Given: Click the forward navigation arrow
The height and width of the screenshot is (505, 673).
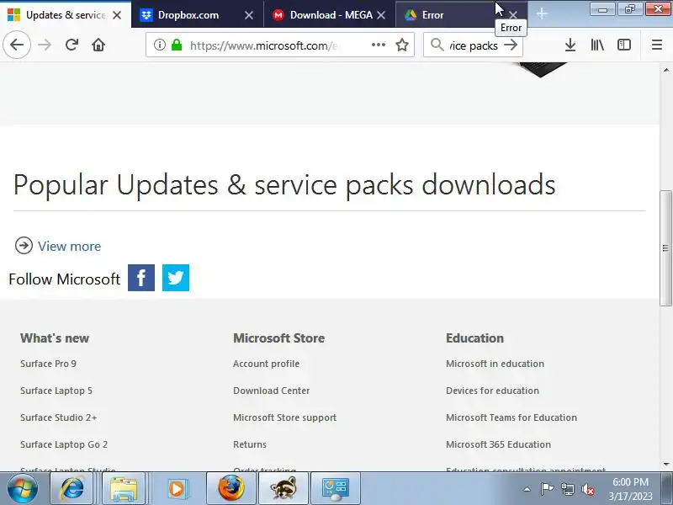Looking at the screenshot, I should (45, 45).
